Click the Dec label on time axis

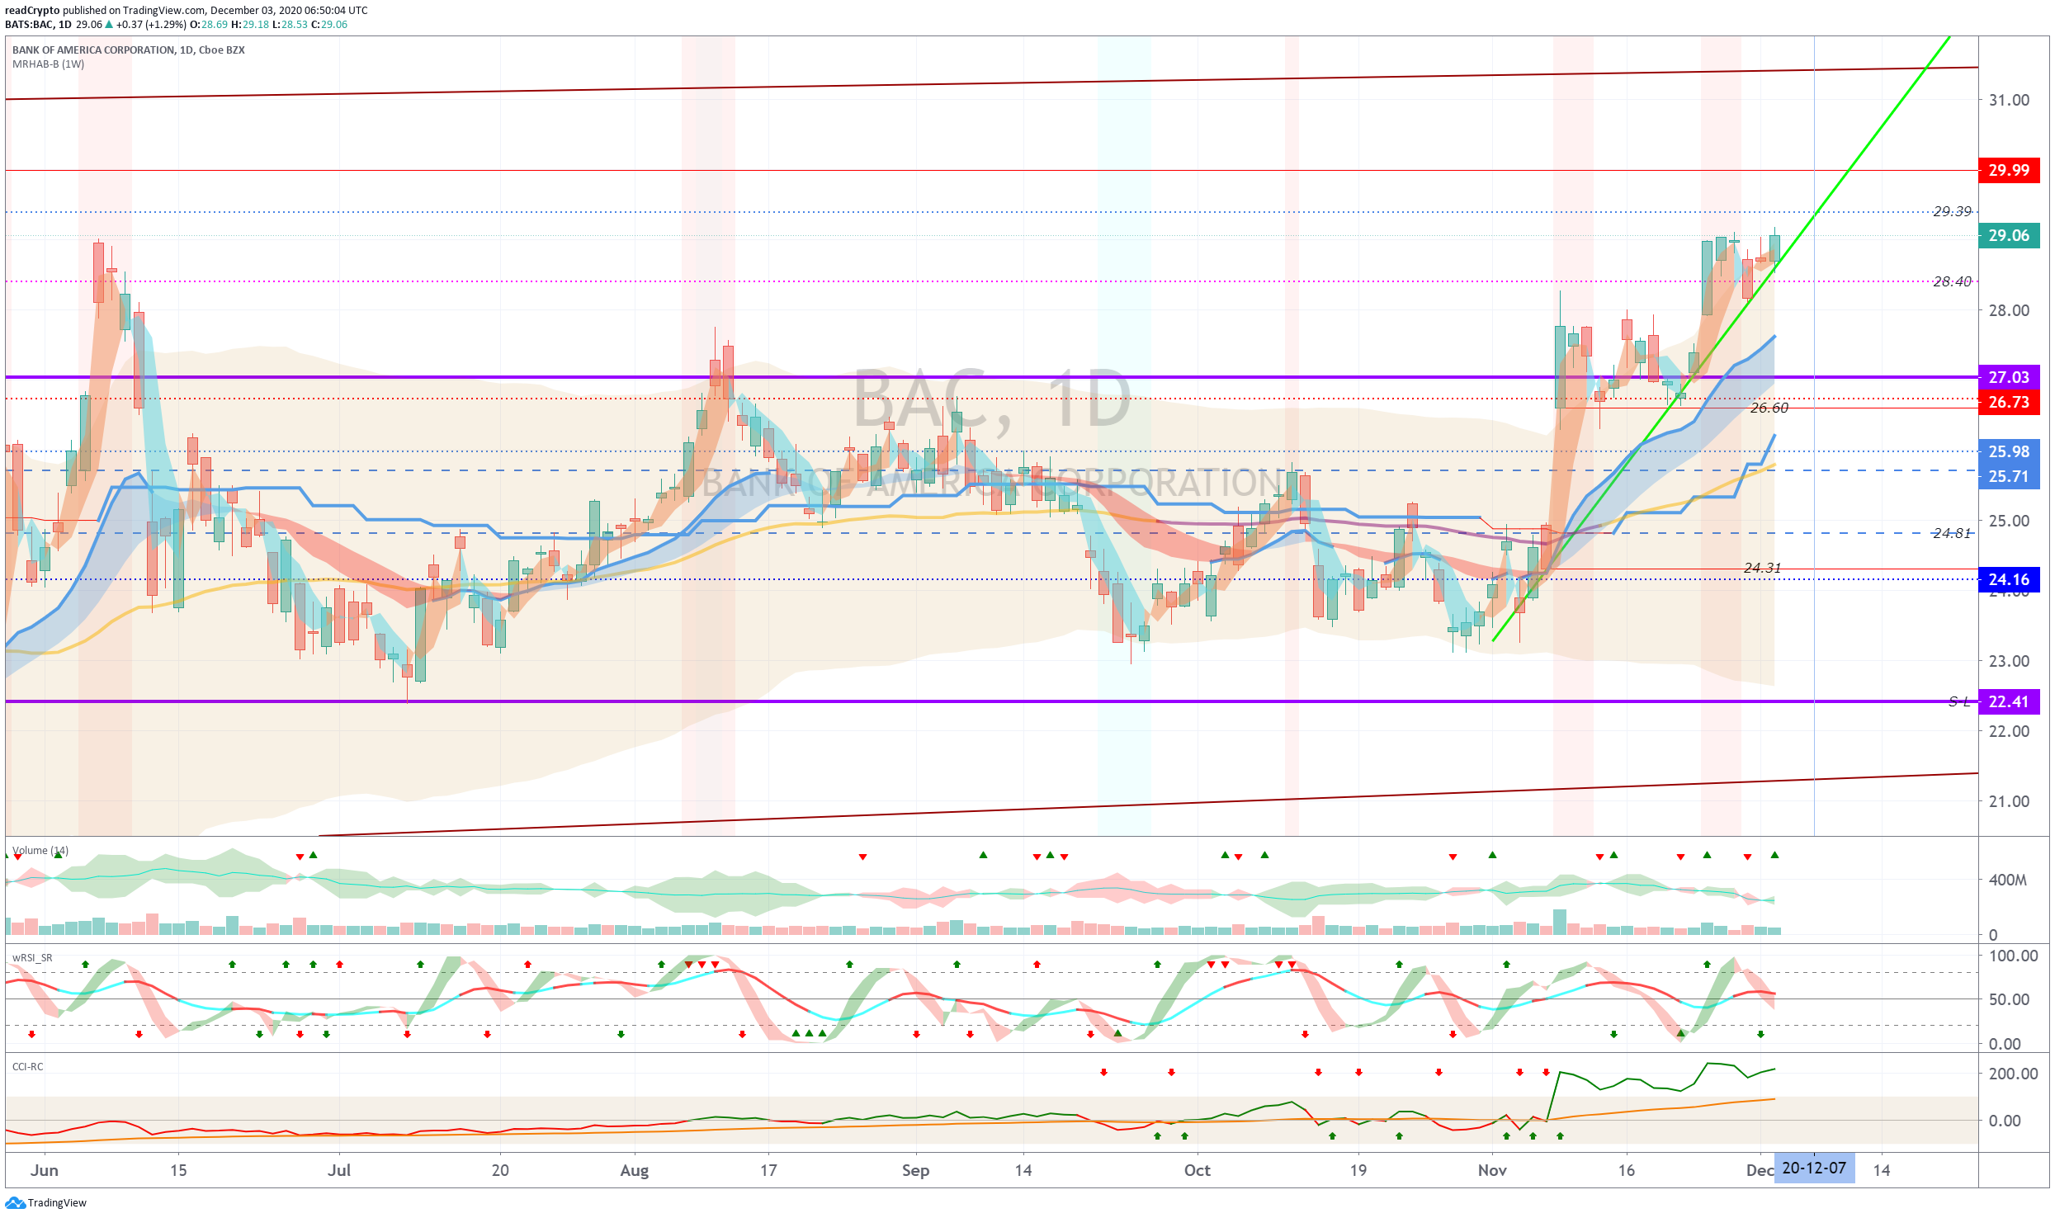1760,1170
